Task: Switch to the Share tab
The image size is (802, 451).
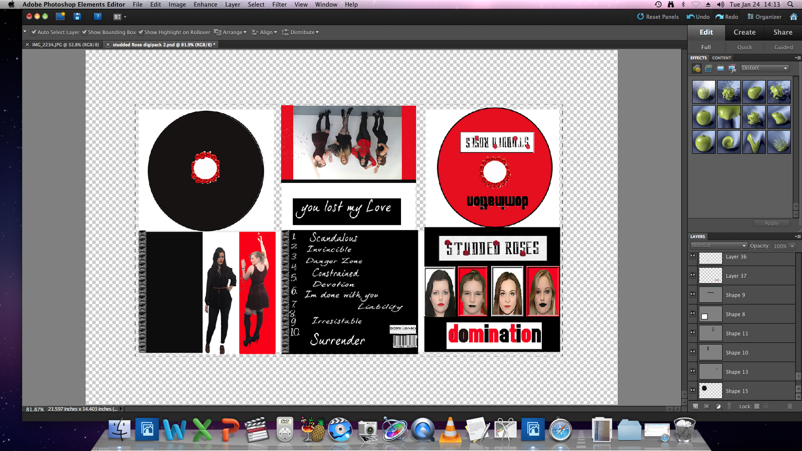Action: 783,32
